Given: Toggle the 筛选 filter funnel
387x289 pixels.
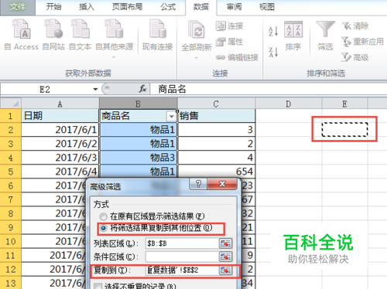Looking at the screenshot, I should coord(325,36).
